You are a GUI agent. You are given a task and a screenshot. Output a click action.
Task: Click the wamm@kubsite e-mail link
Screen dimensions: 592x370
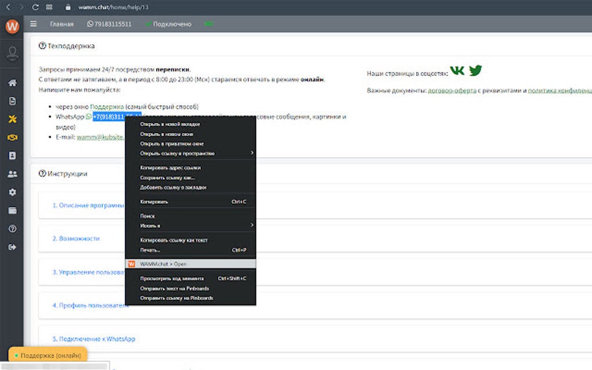point(100,137)
